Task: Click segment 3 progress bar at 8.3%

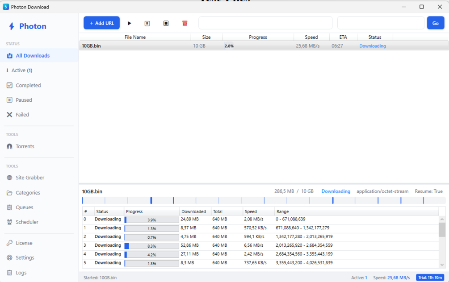Action: (152, 246)
